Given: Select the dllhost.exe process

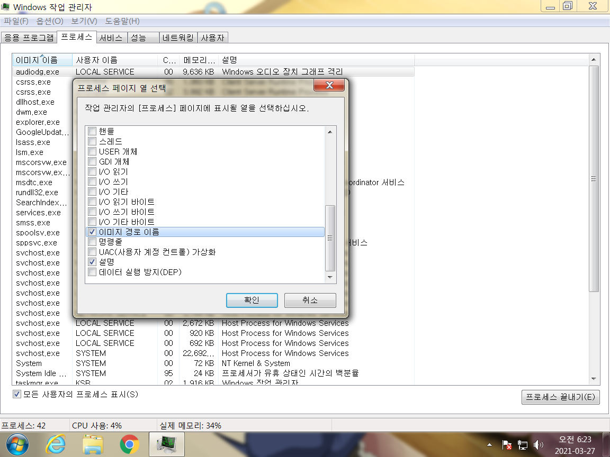Looking at the screenshot, I should point(35,102).
